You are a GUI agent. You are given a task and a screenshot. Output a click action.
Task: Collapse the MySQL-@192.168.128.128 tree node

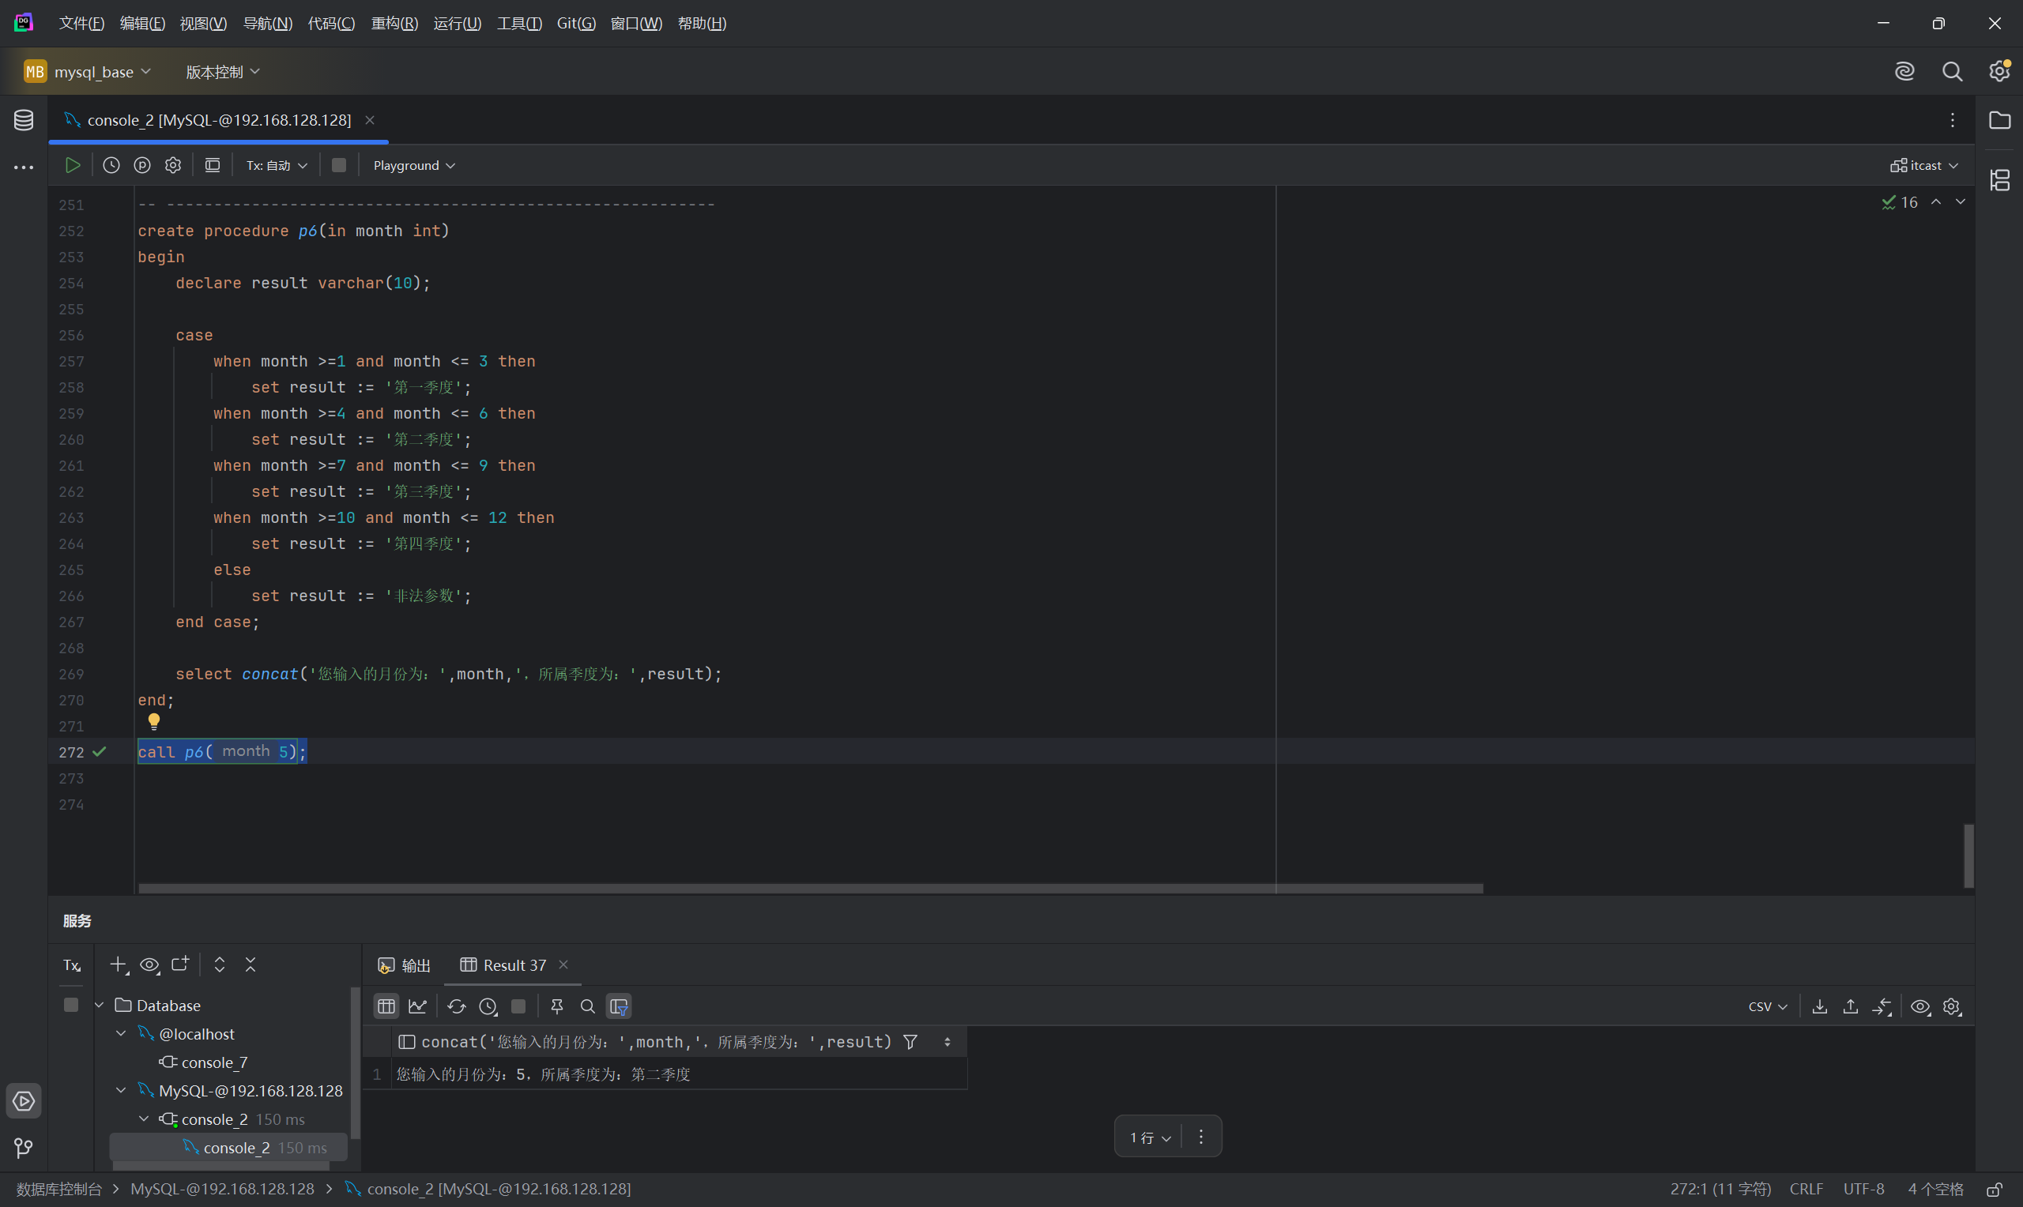[121, 1090]
